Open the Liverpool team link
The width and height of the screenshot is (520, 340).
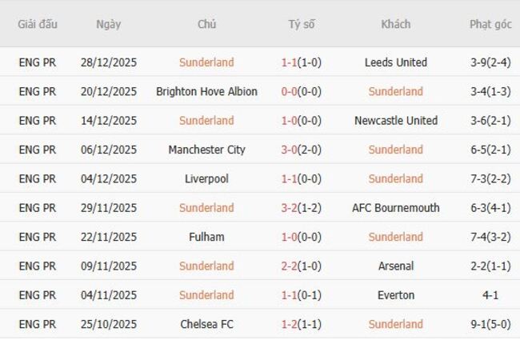[x=206, y=178]
